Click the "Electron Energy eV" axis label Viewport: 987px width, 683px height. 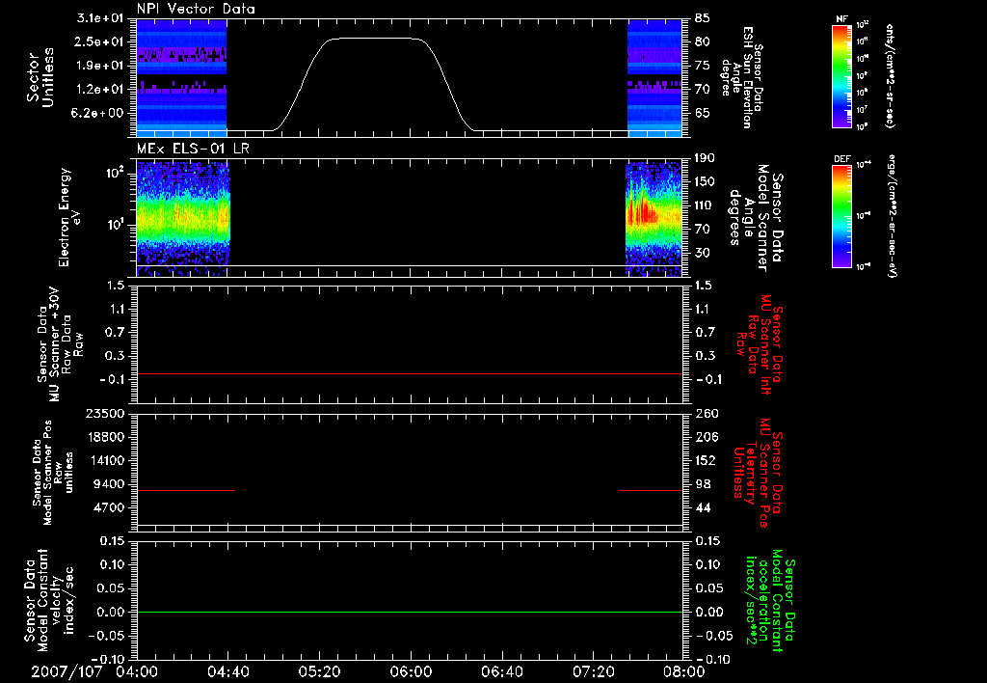tap(70, 217)
